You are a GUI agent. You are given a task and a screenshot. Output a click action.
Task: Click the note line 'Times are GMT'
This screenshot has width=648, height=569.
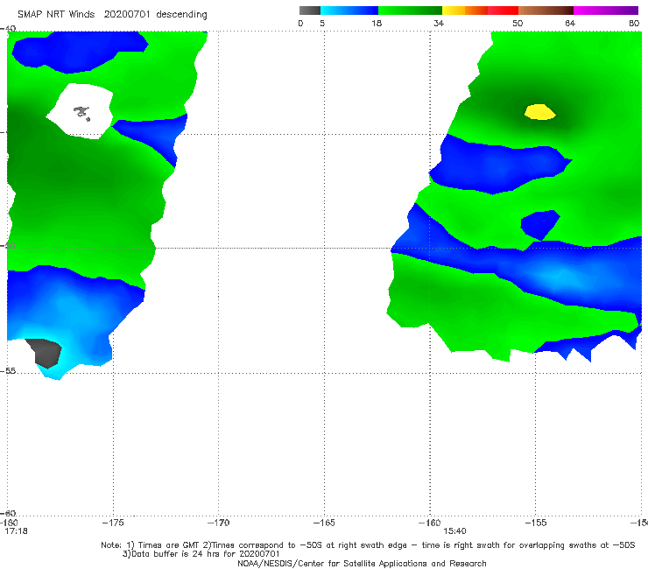[169, 545]
